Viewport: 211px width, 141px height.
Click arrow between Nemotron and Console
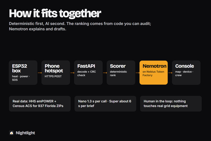pyautogui.click(x=170, y=73)
